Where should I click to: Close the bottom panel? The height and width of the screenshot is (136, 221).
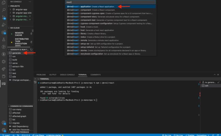point(218,75)
